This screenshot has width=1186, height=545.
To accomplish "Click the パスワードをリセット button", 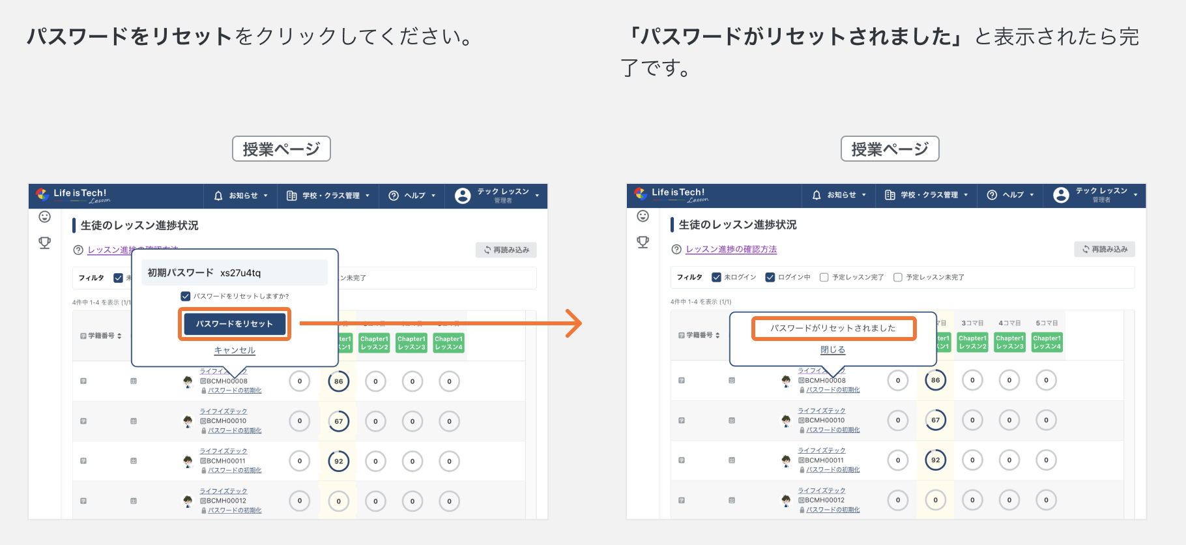I will coord(235,324).
